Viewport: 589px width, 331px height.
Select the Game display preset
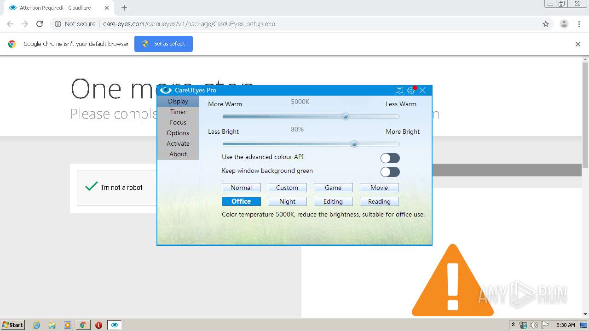(x=333, y=188)
